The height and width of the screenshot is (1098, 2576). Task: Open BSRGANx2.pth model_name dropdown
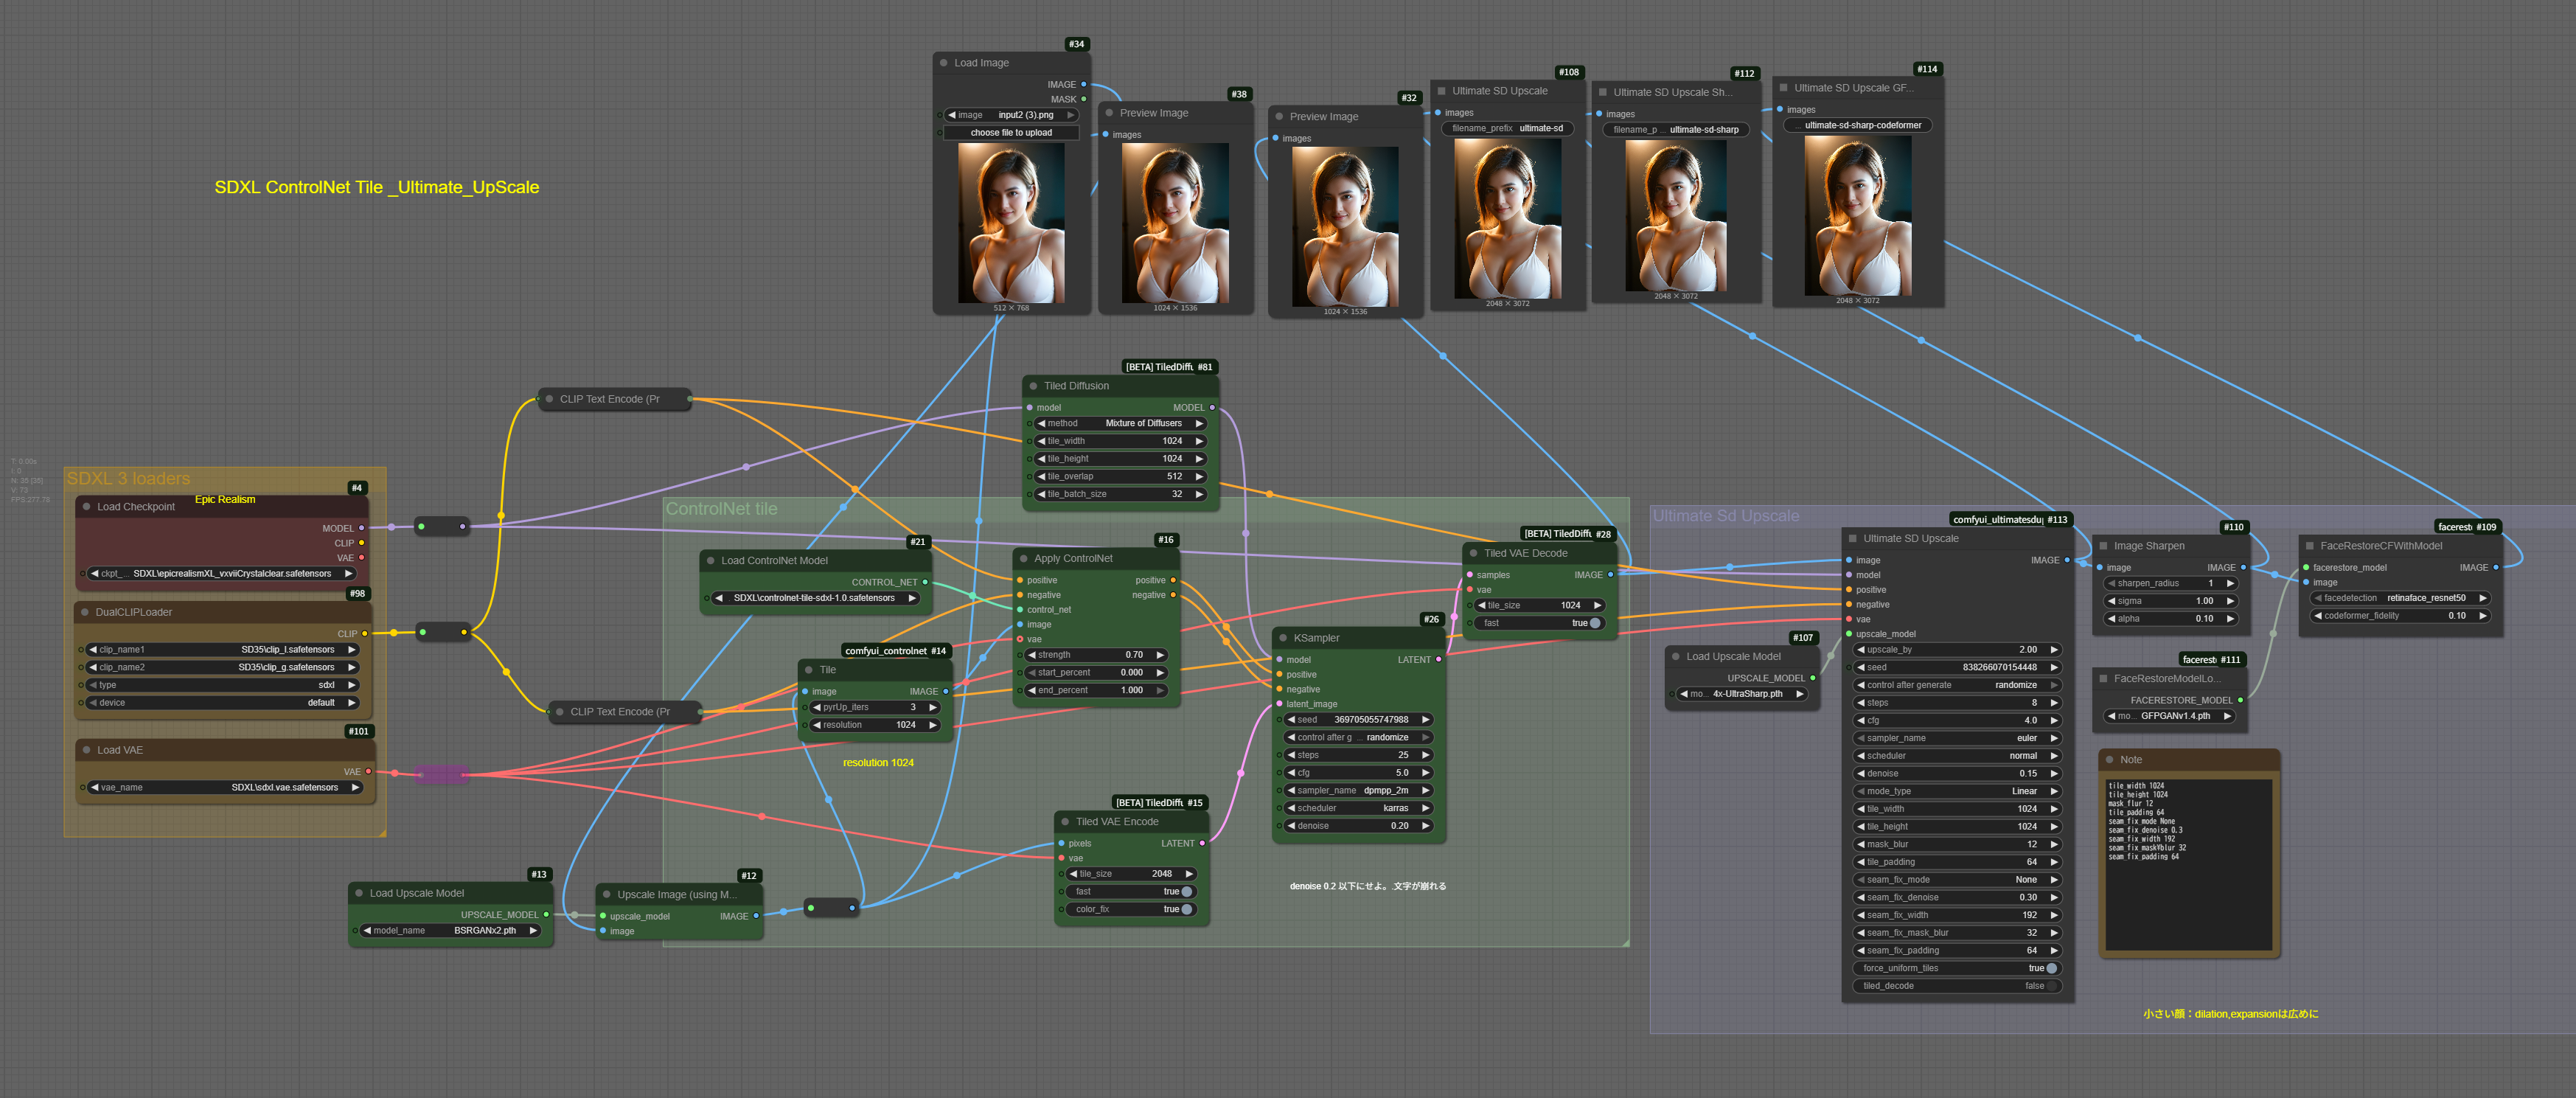tap(453, 931)
